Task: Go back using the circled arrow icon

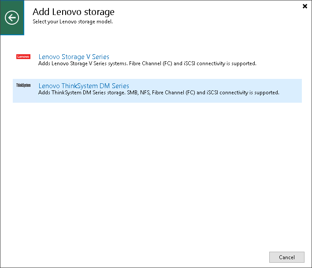Action: (12, 18)
